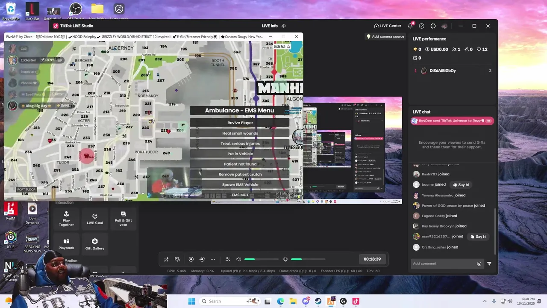The height and width of the screenshot is (308, 547).
Task: Click the share arrow next to LIVE info
Action: click(283, 26)
